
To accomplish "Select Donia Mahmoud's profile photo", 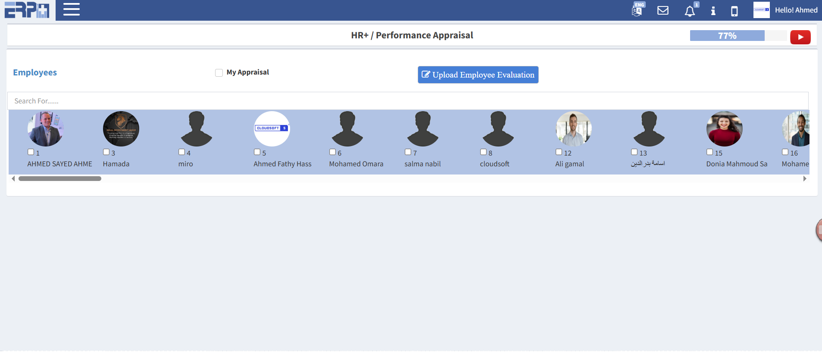I will pyautogui.click(x=724, y=129).
